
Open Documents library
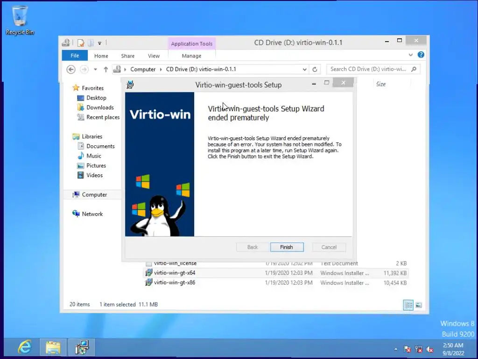tap(101, 146)
